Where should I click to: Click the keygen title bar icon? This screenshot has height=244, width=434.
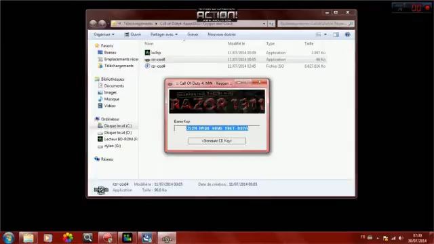[170, 83]
